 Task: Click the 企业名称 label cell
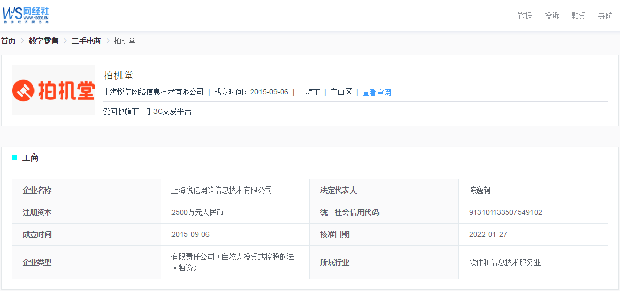[87, 190]
